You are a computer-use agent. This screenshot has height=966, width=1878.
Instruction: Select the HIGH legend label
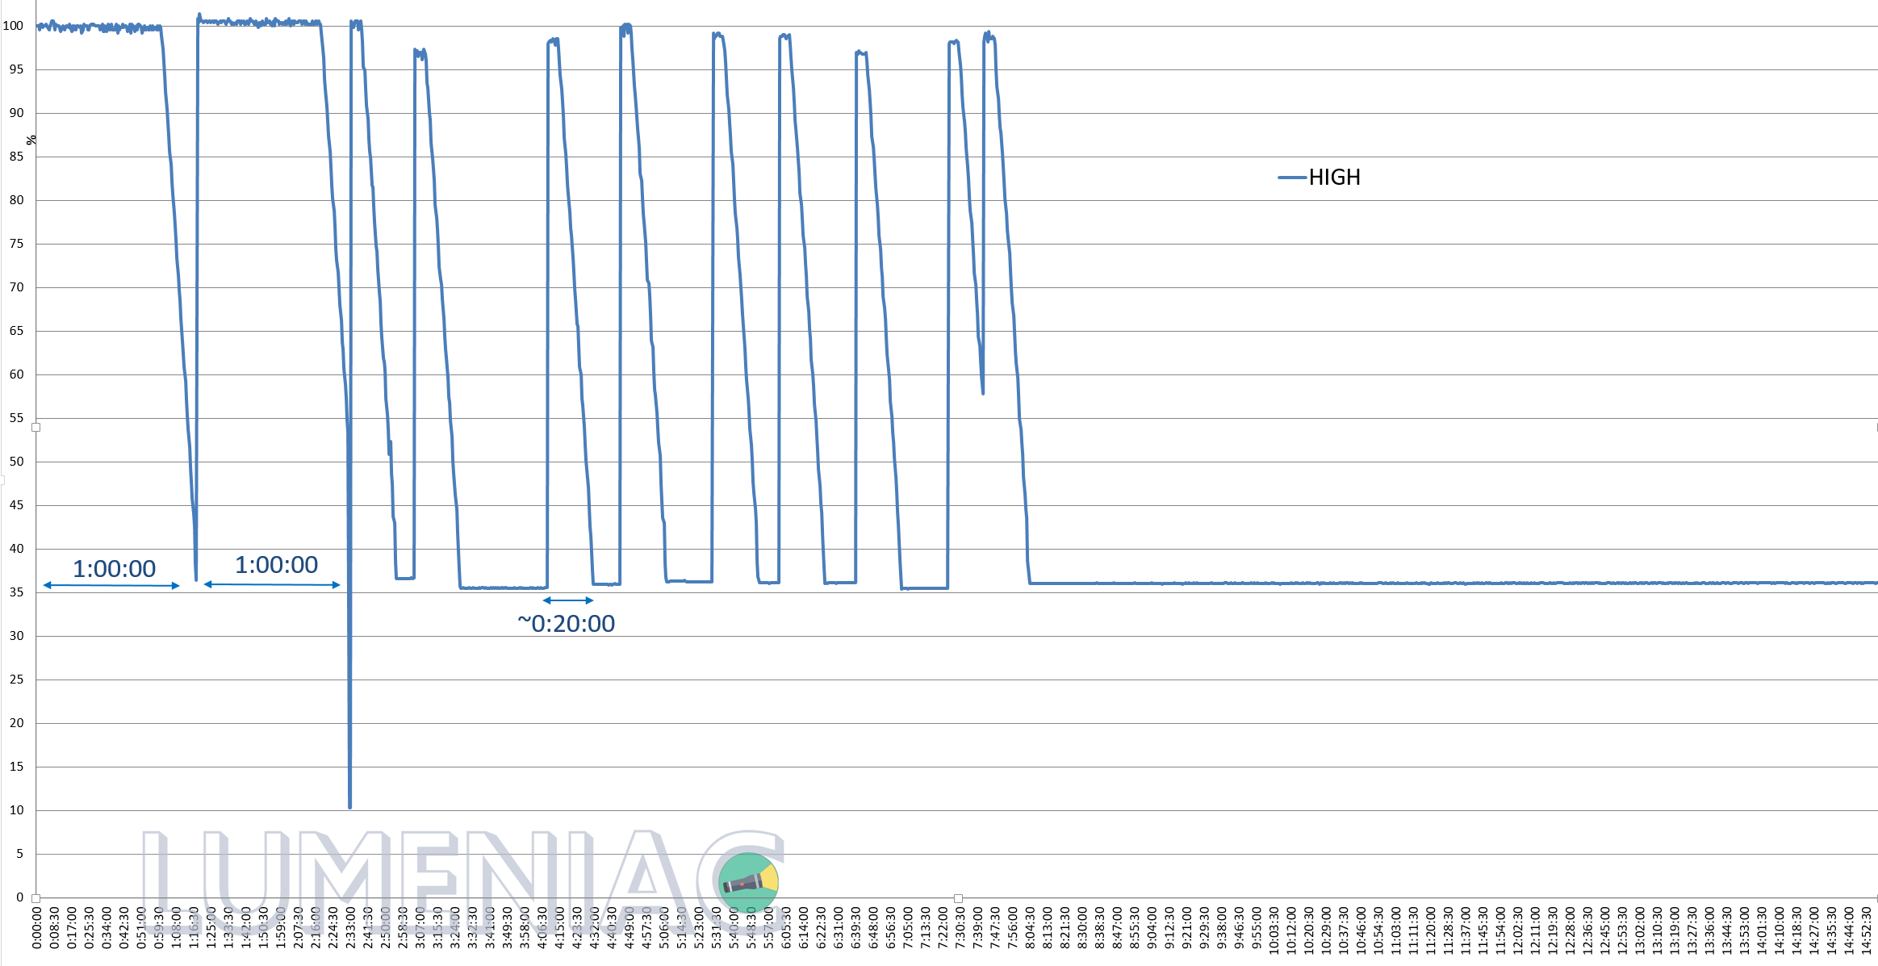(x=1334, y=178)
